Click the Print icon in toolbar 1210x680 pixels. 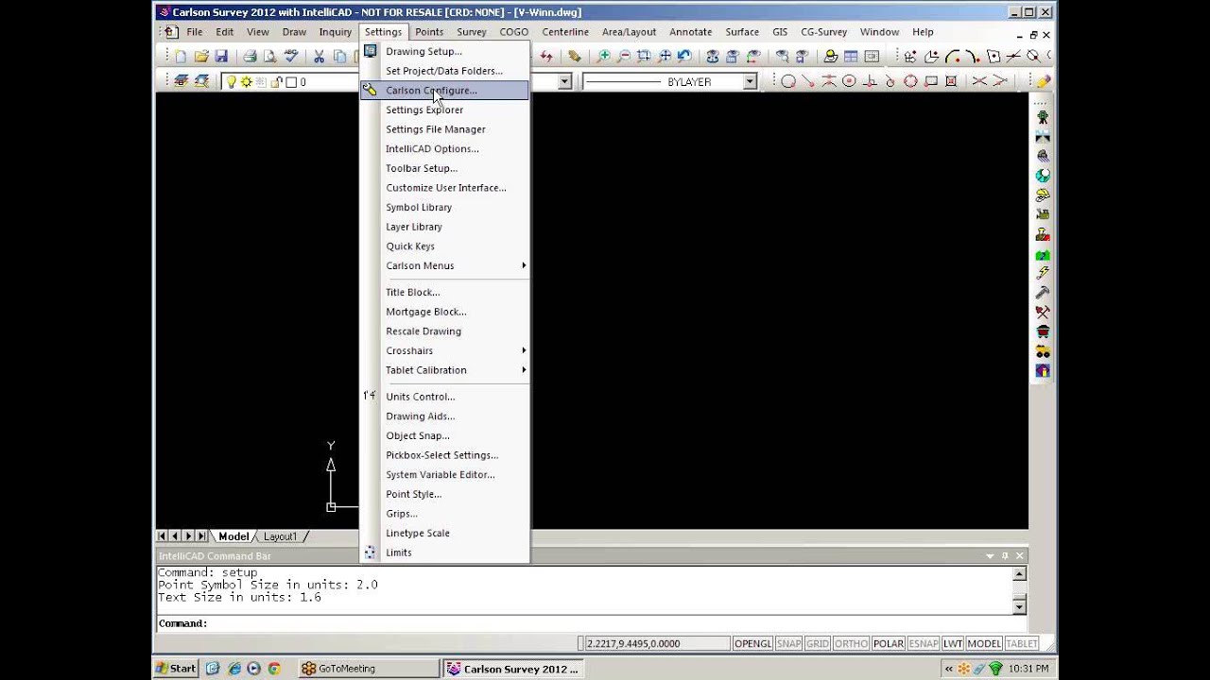click(250, 57)
